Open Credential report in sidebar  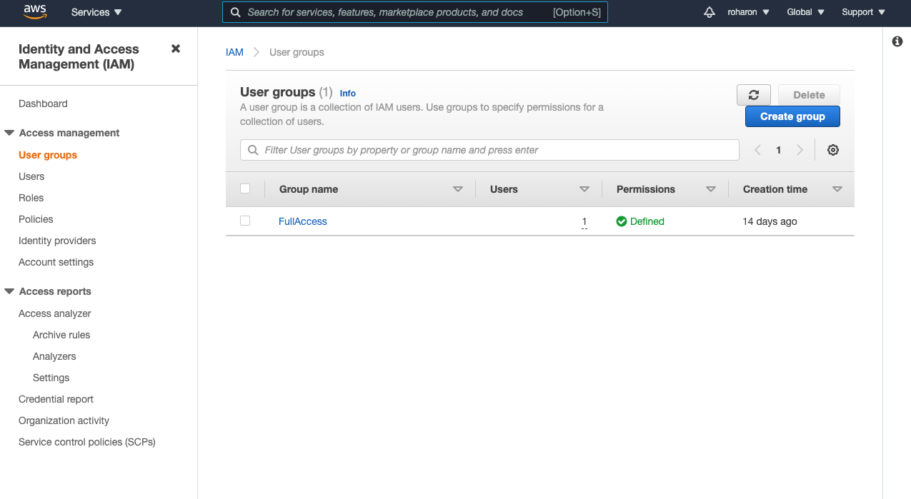click(x=56, y=399)
